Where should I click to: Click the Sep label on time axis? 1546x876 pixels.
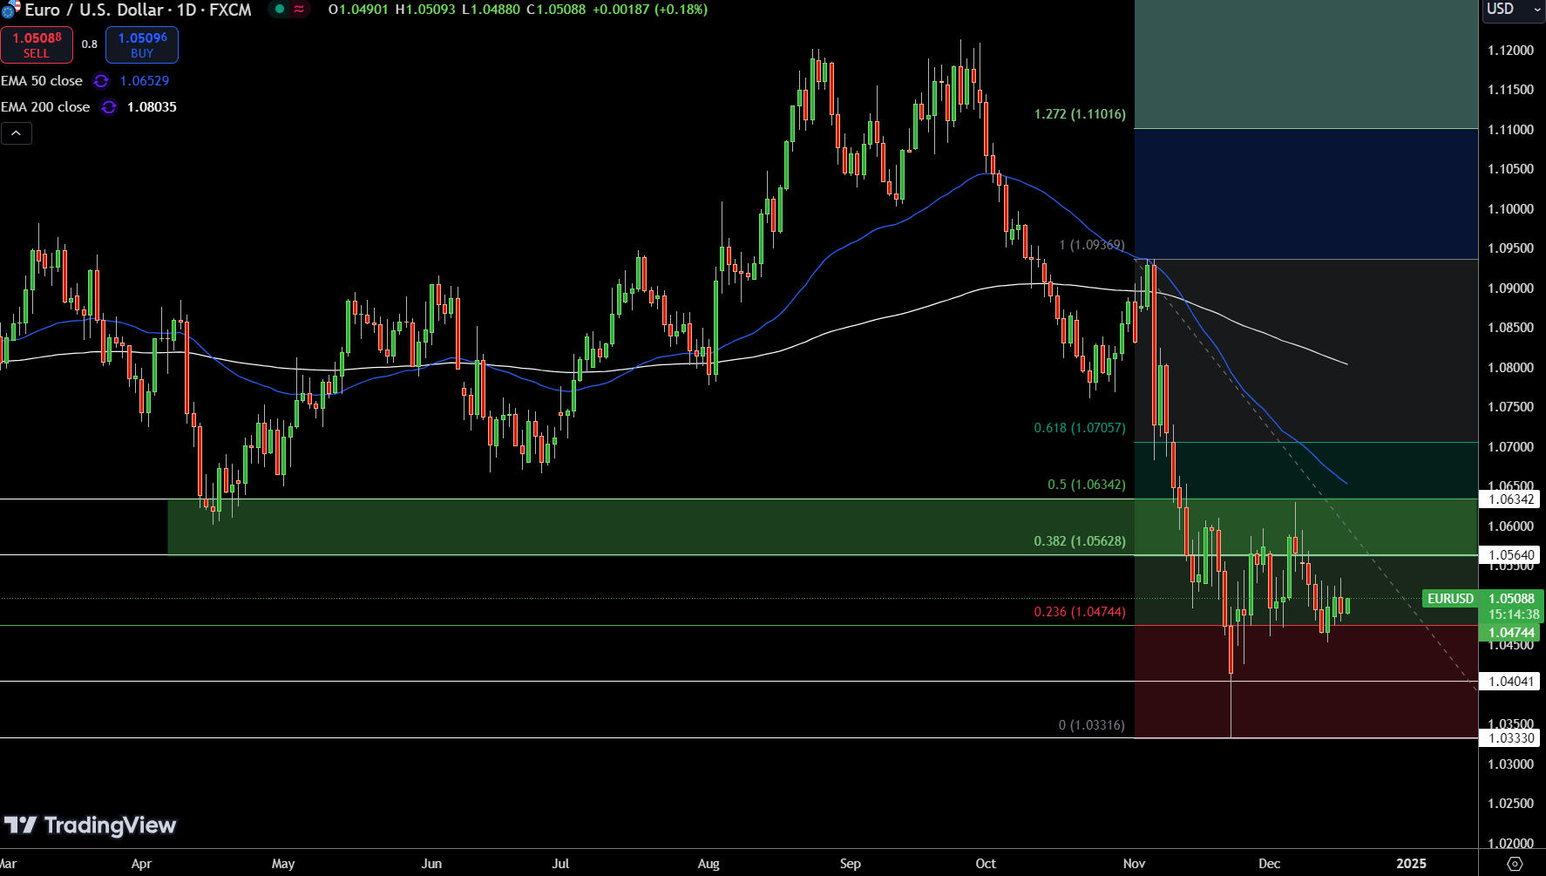[x=851, y=864]
